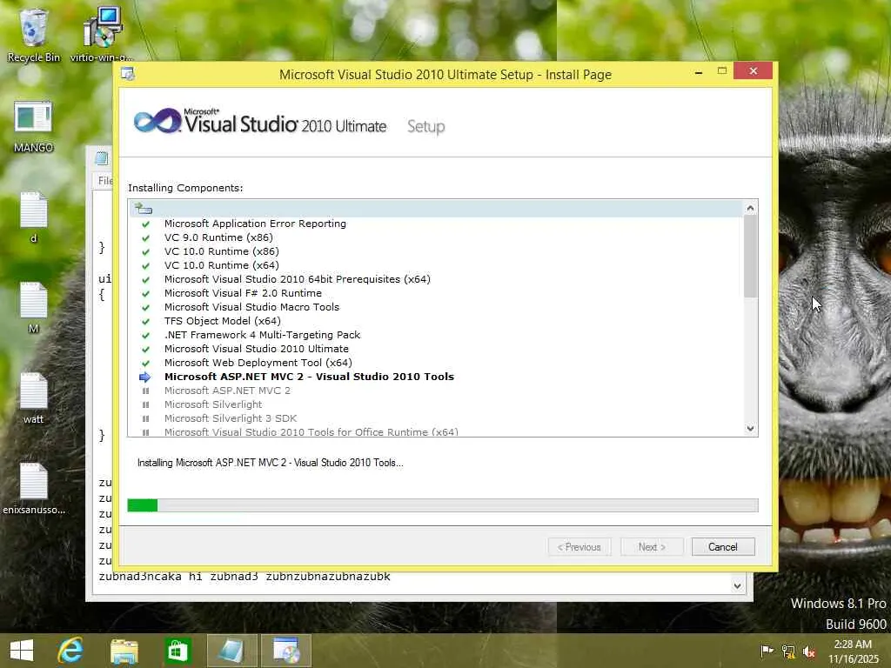
Task: Close the Visual Studio setup window
Action: (753, 71)
